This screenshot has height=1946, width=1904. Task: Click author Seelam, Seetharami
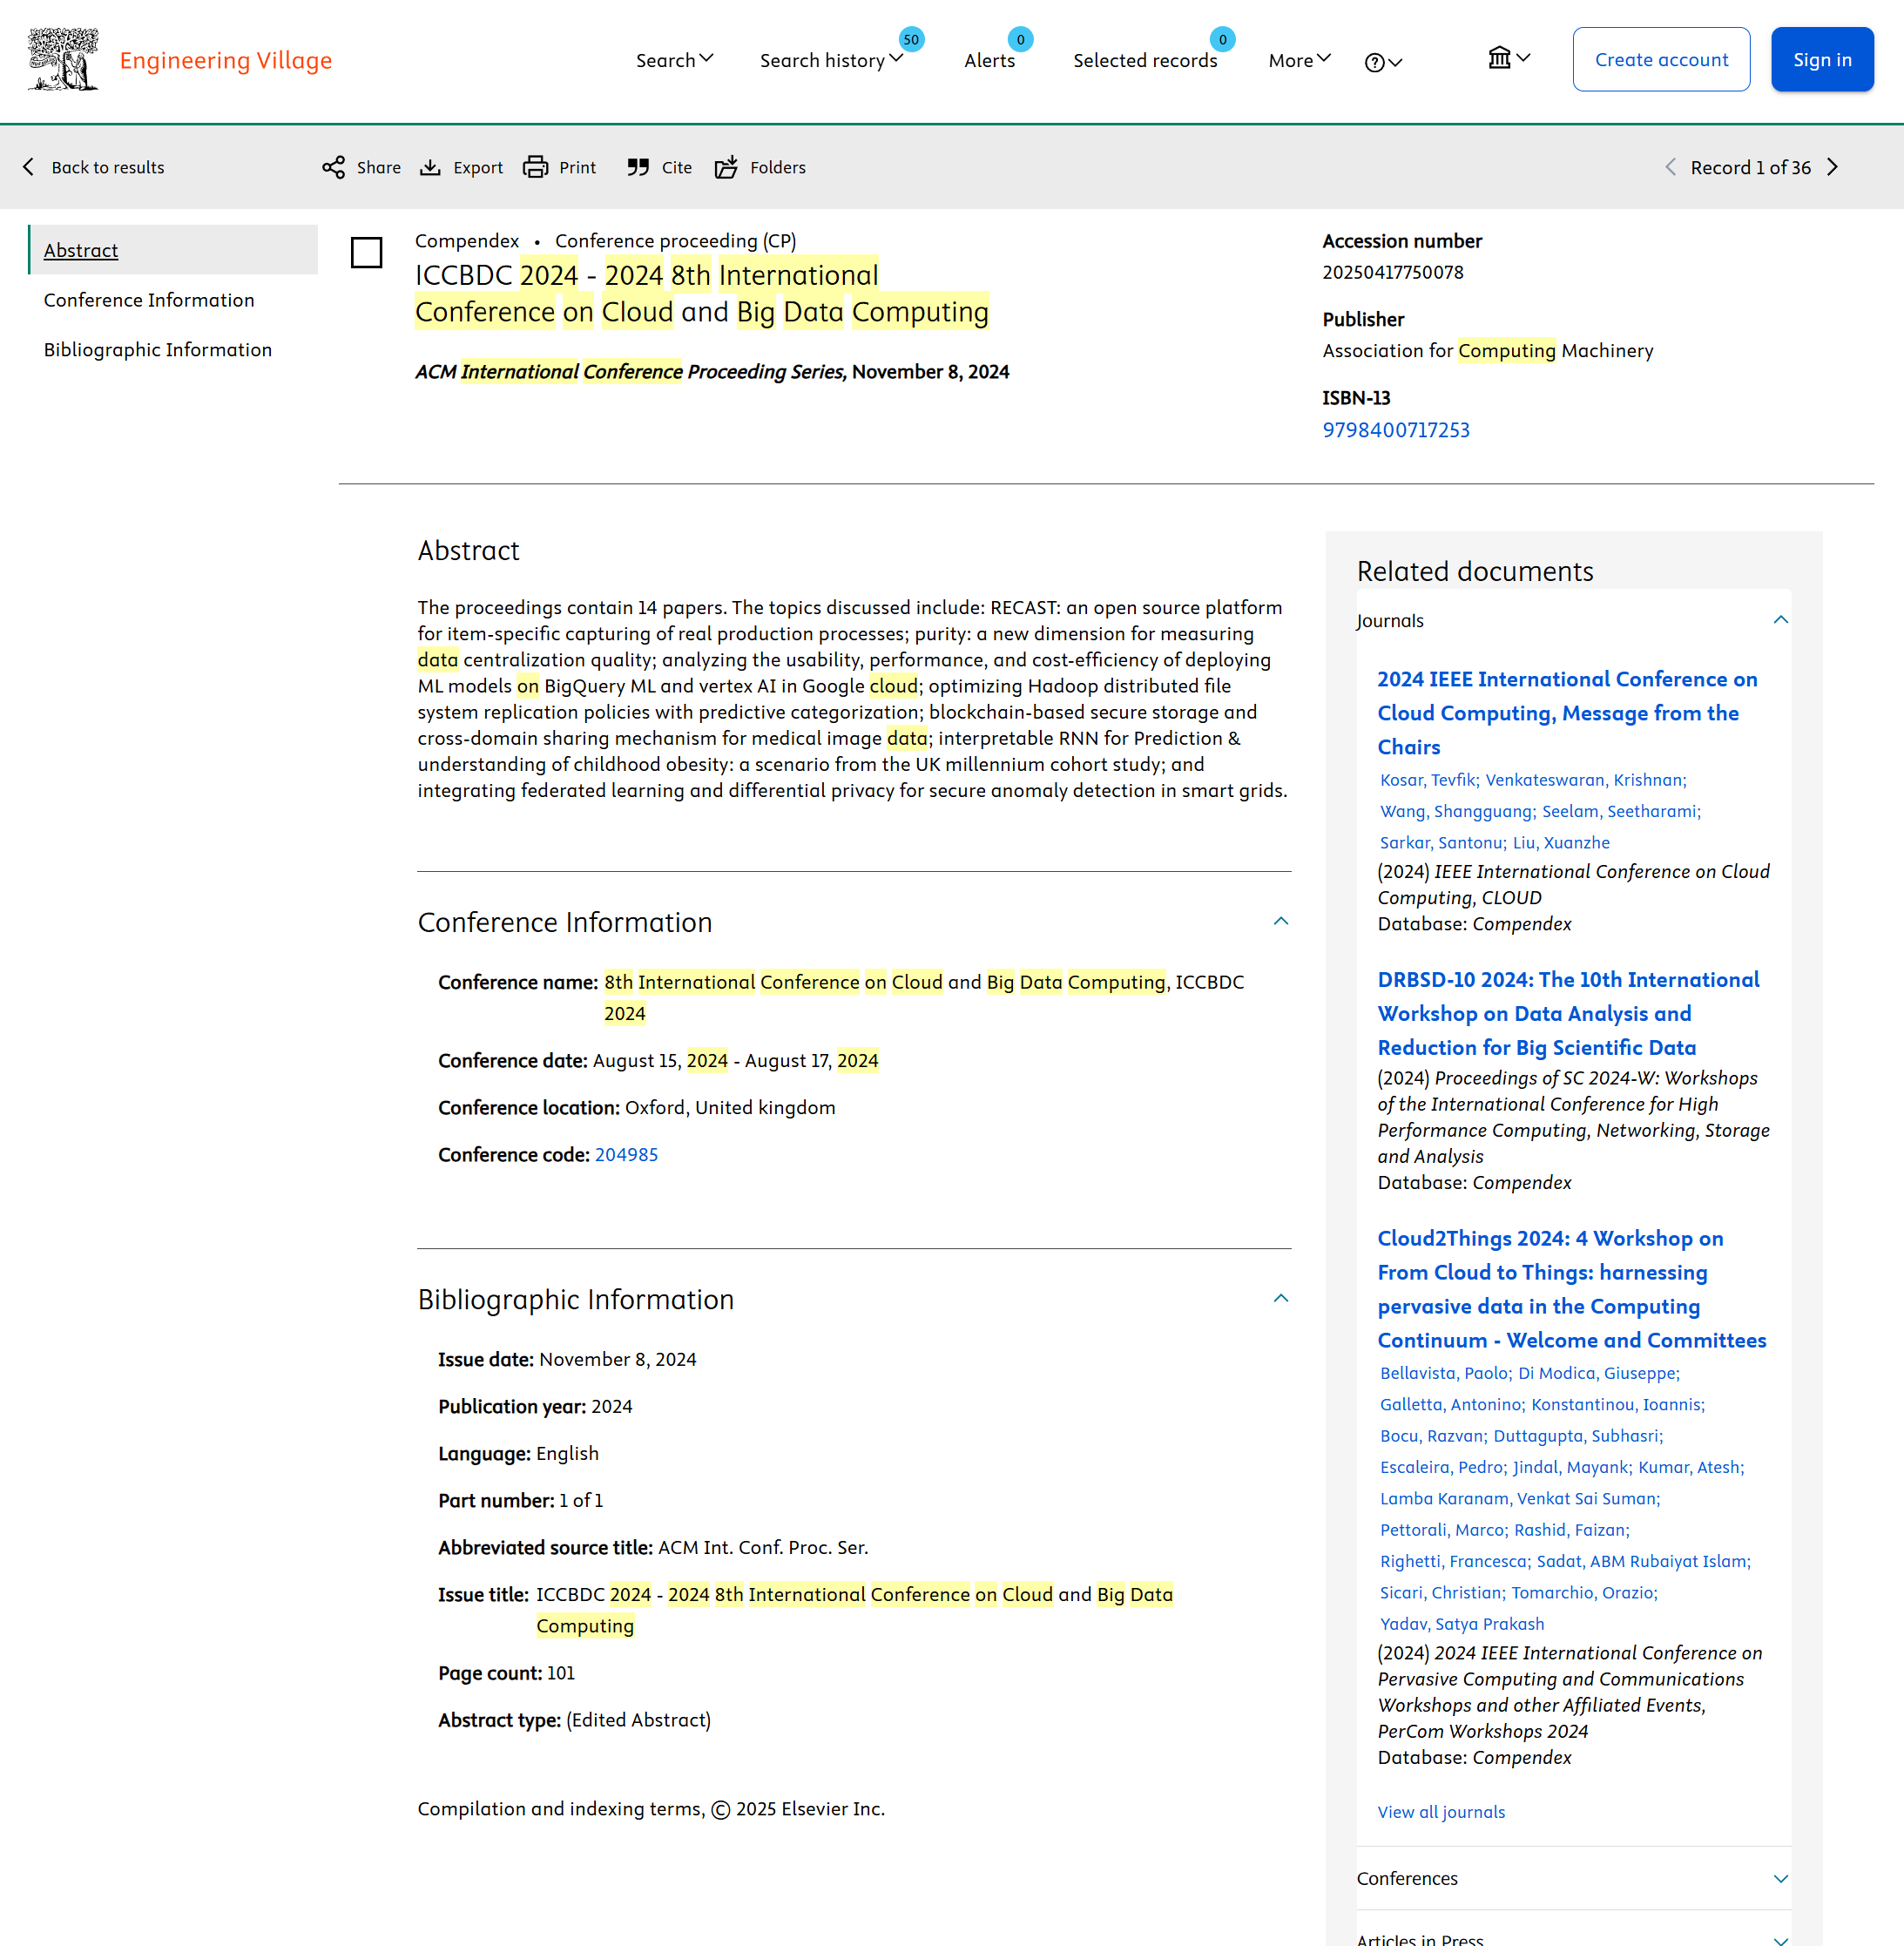1621,811
